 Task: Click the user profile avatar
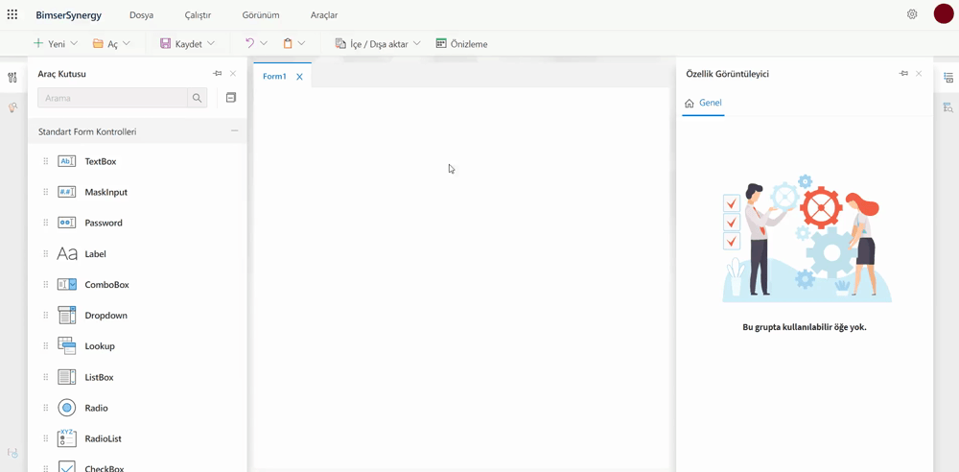click(x=943, y=15)
